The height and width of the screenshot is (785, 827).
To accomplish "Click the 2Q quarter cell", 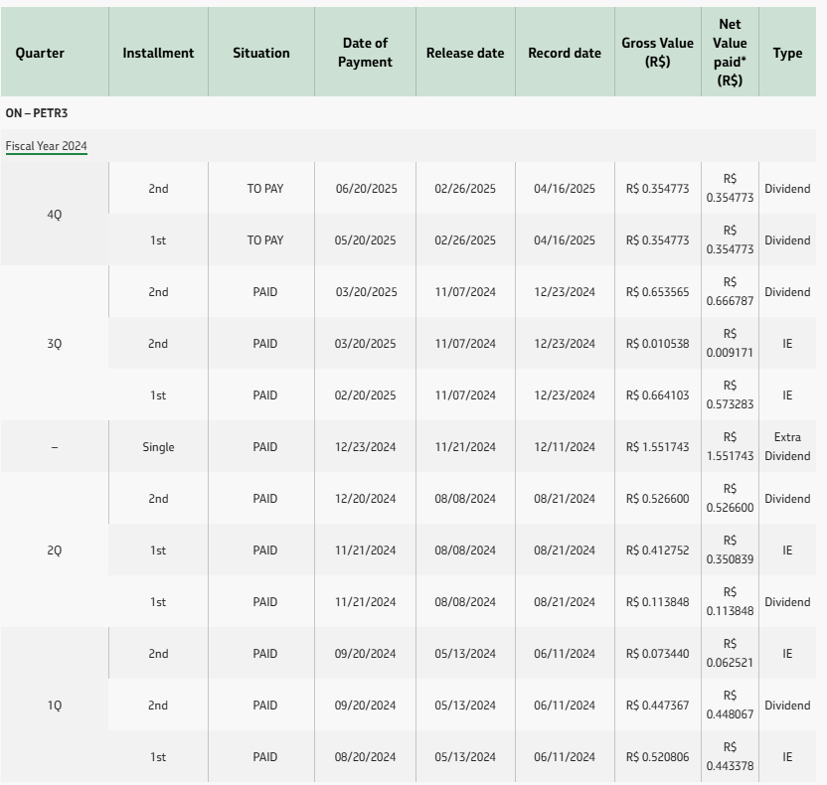I will (55, 550).
